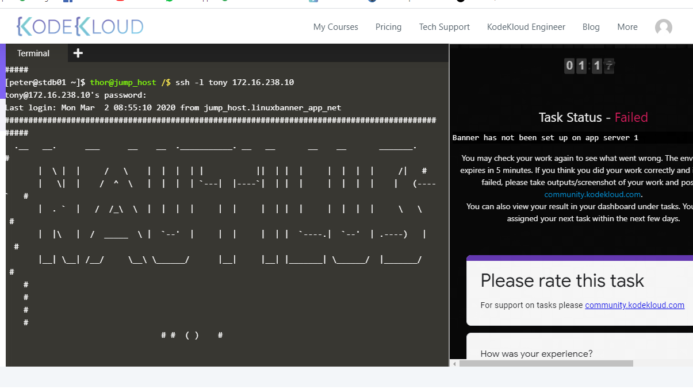Open My Courses page
693x389 pixels.
(335, 27)
